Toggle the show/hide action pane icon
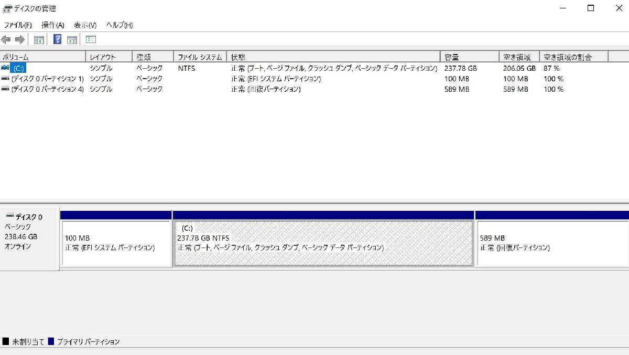Viewport: 629px width, 355px height. pyautogui.click(x=72, y=39)
